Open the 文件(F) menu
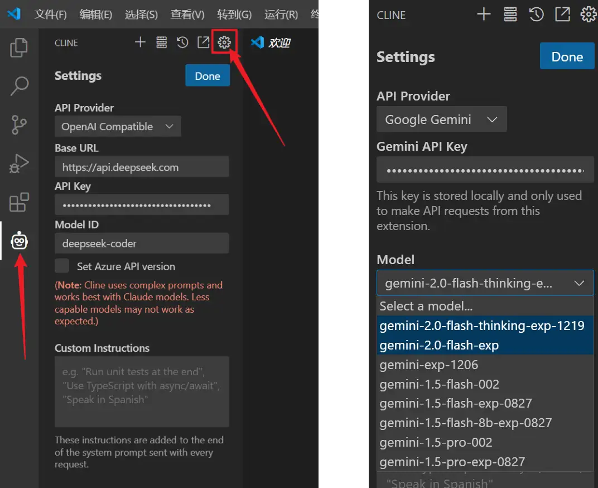This screenshot has height=488, width=598. pos(50,14)
